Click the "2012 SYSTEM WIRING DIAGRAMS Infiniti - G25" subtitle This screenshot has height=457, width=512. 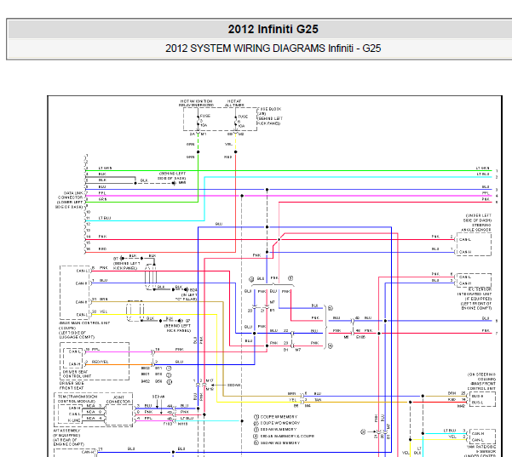click(273, 49)
